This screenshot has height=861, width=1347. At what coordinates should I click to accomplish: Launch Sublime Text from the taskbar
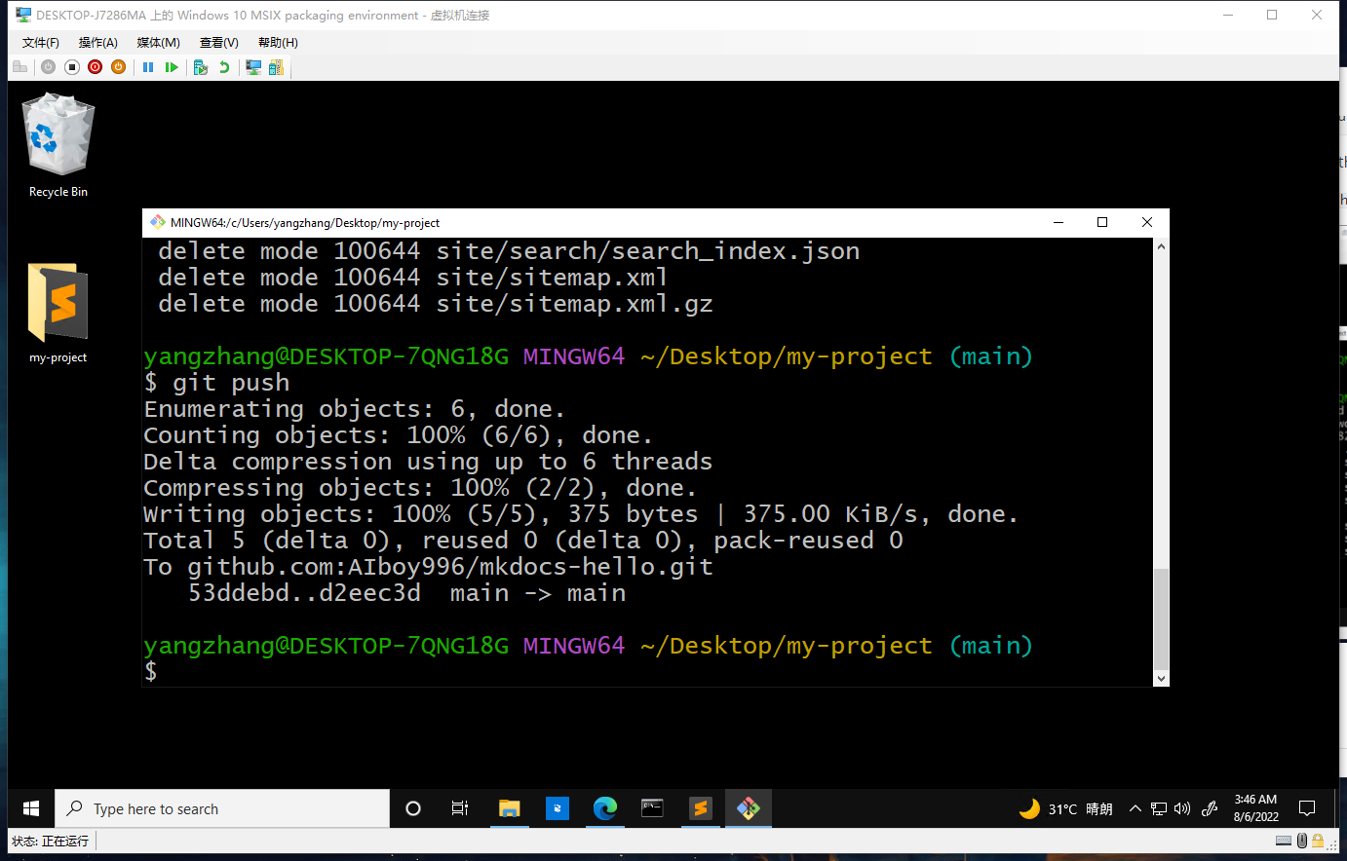pos(700,808)
